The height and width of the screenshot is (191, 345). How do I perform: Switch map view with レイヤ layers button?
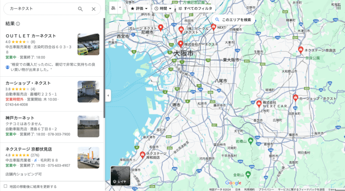[x=120, y=176]
